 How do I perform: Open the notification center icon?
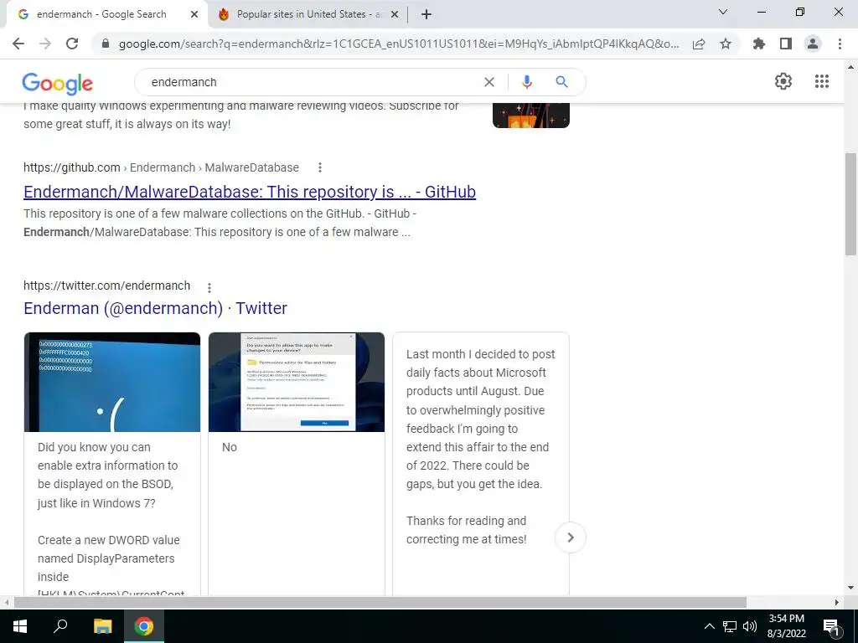832,627
